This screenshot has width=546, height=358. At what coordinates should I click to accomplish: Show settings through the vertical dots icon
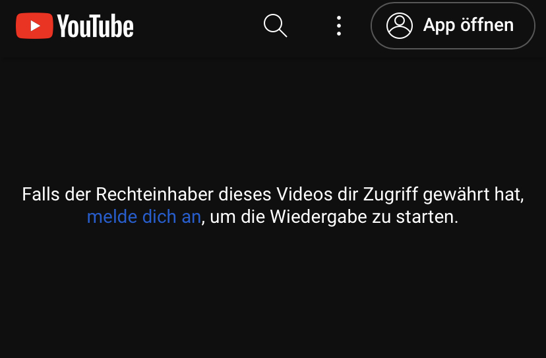[339, 26]
